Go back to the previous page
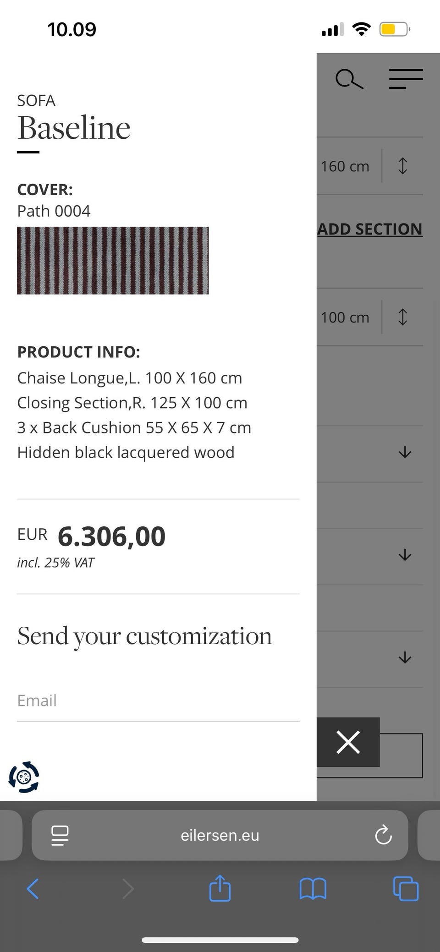This screenshot has width=440, height=952. [33, 889]
